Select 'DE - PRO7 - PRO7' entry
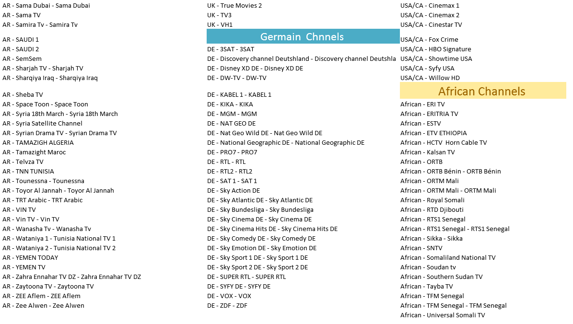Viewport: 573px width, 324px height. point(232,152)
